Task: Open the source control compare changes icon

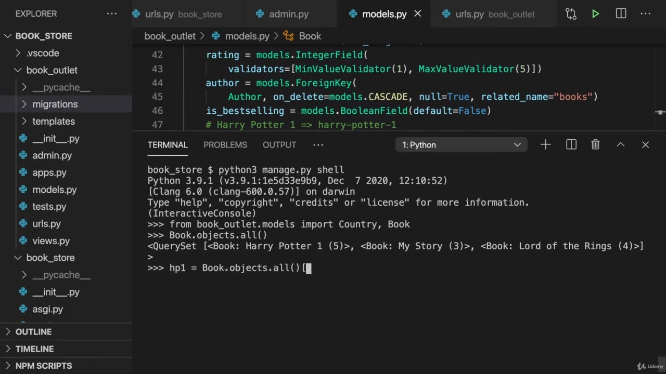Action: (571, 14)
